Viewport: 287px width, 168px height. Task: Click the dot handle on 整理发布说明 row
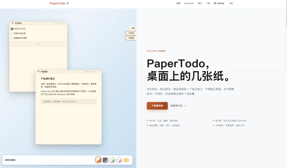[64, 29]
